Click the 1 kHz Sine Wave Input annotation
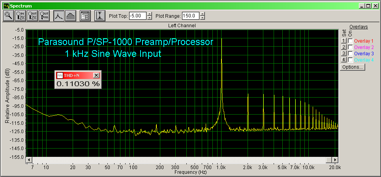This screenshot has height=177, width=381. (x=113, y=53)
